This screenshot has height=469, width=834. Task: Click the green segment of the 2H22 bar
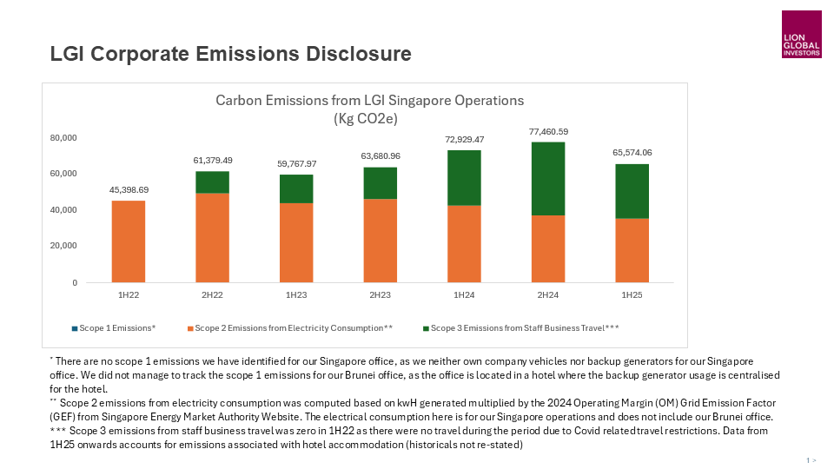click(212, 182)
